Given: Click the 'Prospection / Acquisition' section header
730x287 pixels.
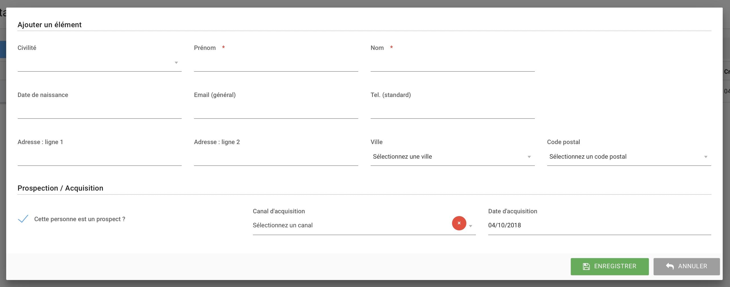Looking at the screenshot, I should 60,188.
